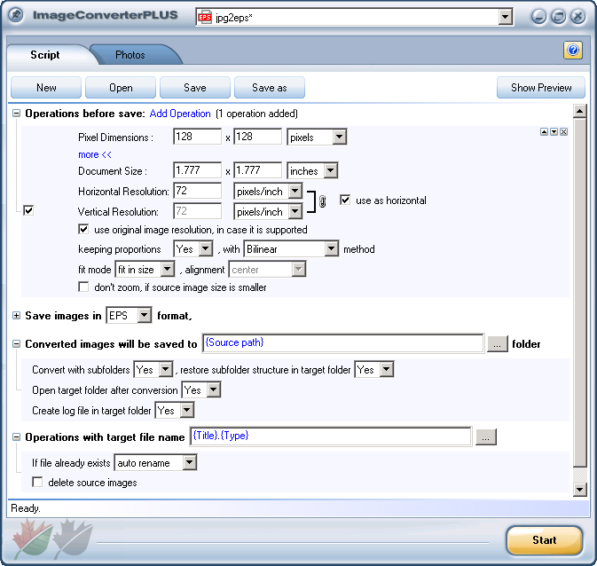Open the inches unit dropdown

pos(331,170)
